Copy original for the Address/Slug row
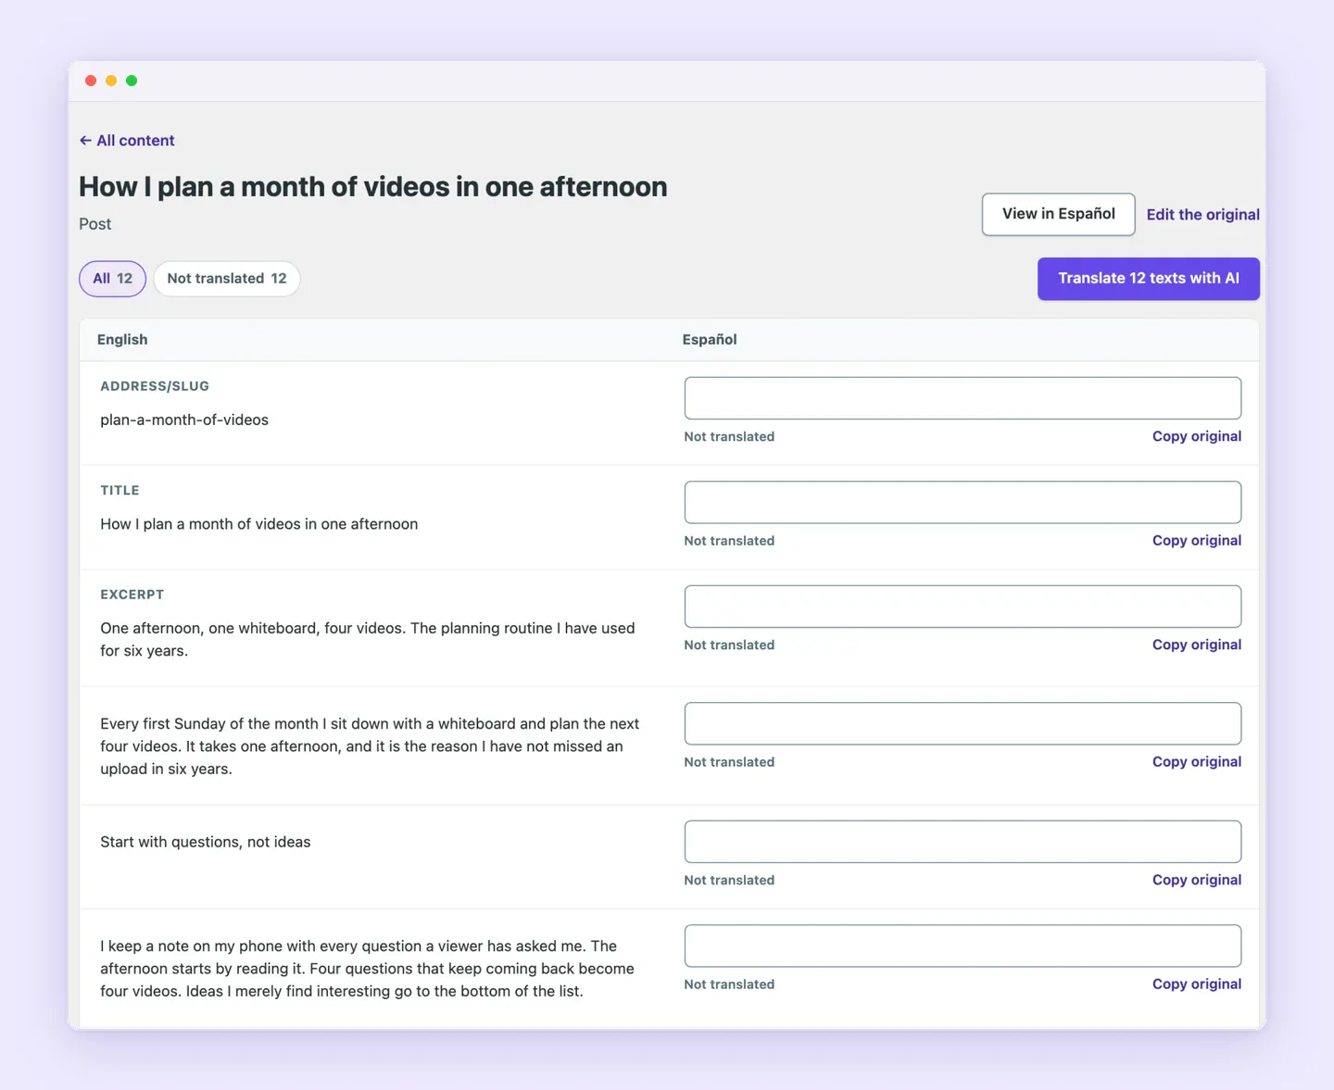This screenshot has height=1090, width=1334. 1196,436
